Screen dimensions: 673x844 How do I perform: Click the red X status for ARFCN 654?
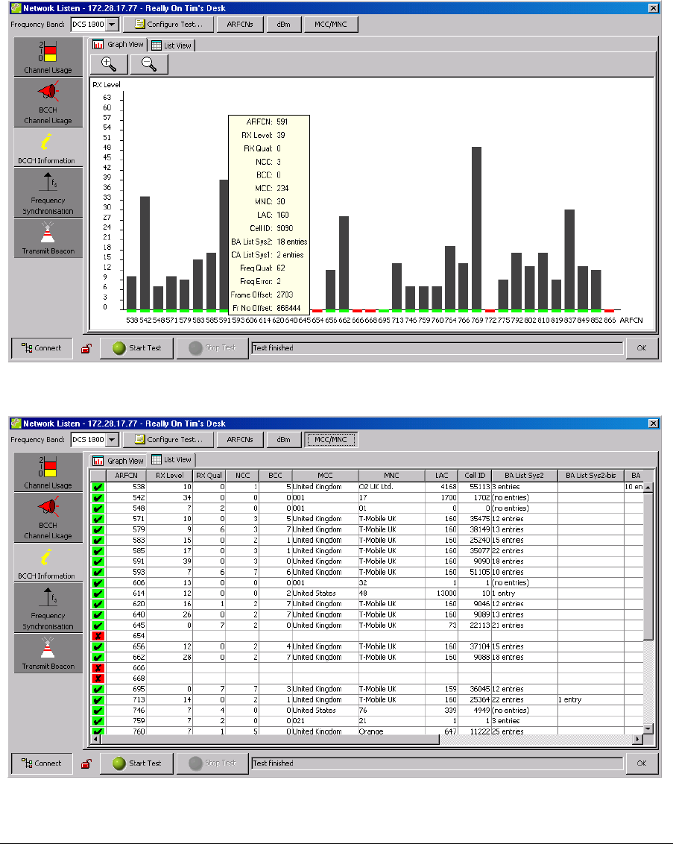pos(98,636)
